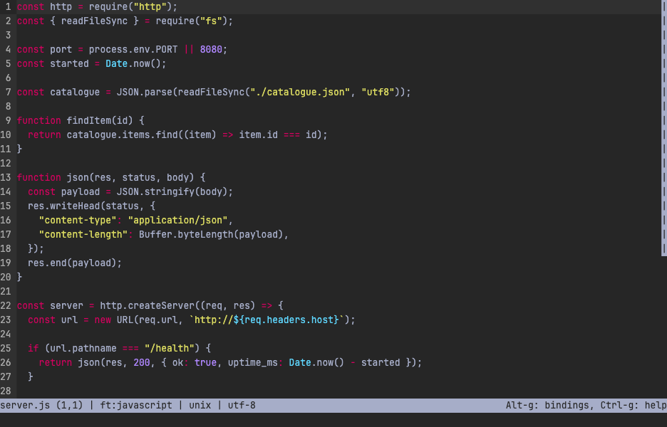Click the "application/json" string
The height and width of the screenshot is (427, 667).
click(x=178, y=221)
